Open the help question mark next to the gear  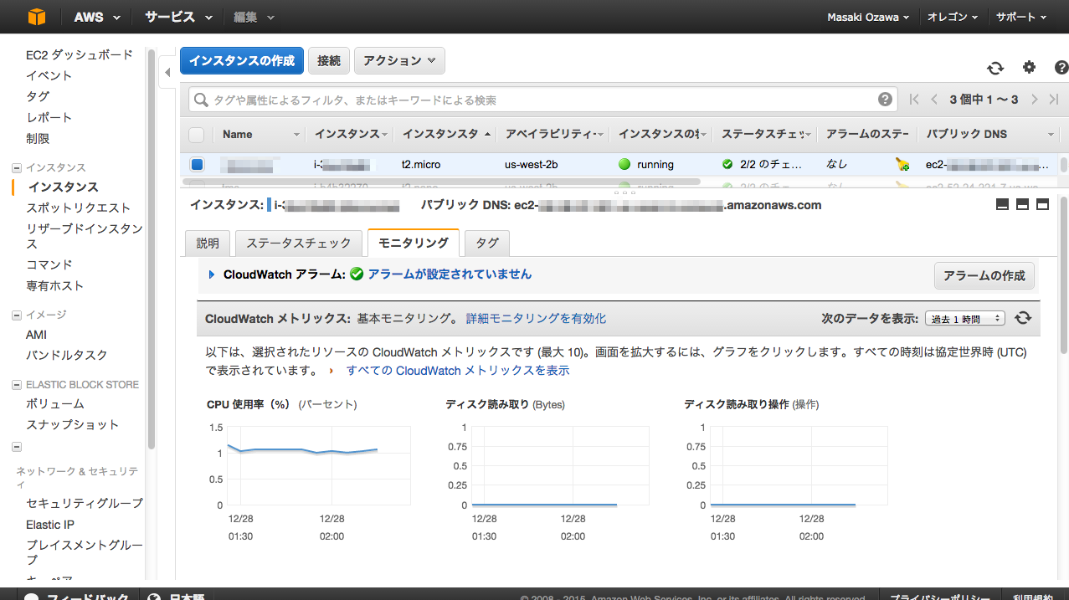pos(1061,67)
